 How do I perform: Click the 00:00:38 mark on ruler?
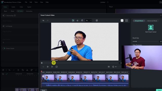pyautogui.click(x=71, y=72)
